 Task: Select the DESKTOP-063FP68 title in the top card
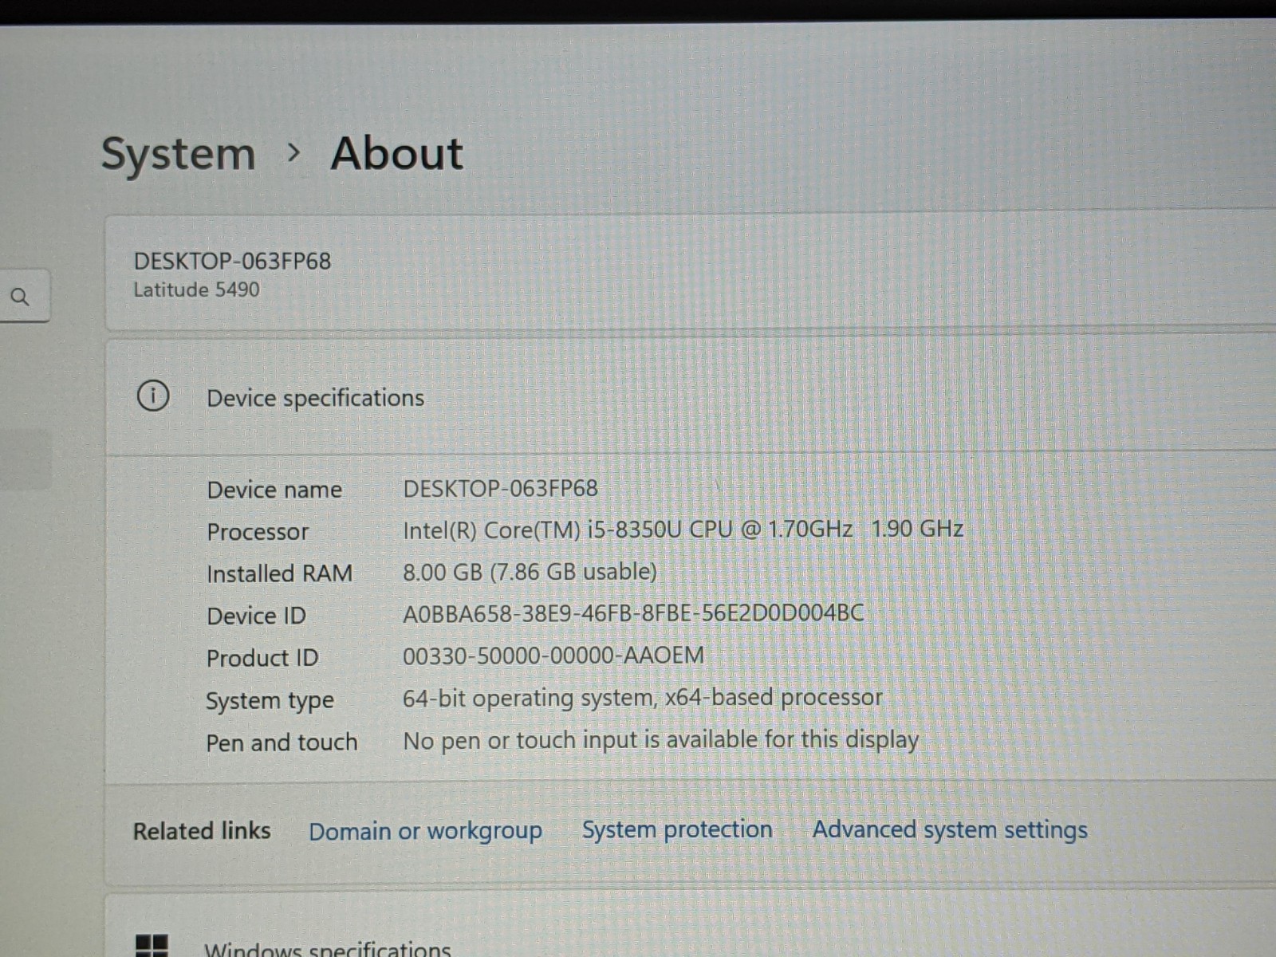[232, 261]
